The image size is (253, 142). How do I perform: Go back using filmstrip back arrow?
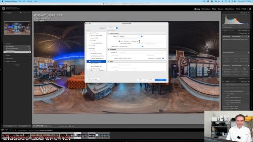pyautogui.click(x=13, y=130)
